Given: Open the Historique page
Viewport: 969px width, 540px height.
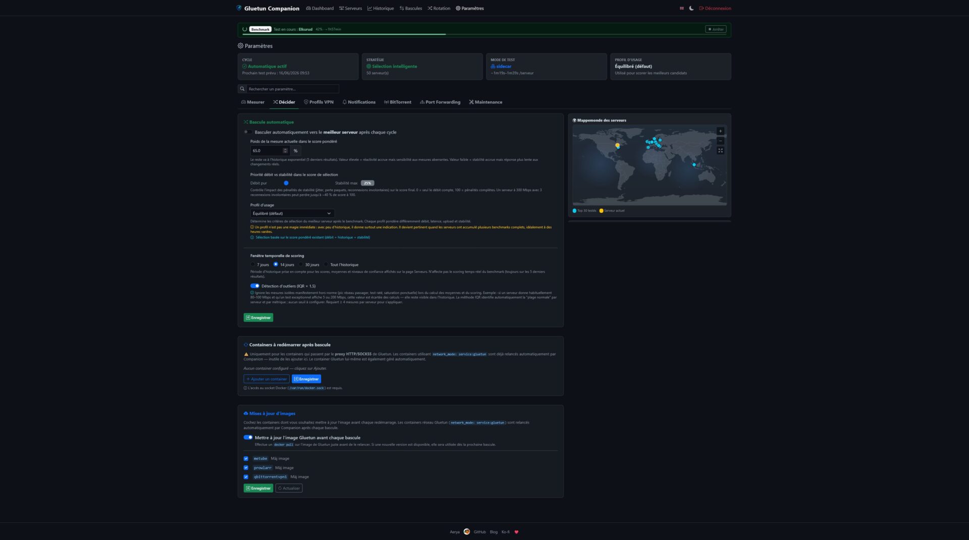Looking at the screenshot, I should click(x=381, y=8).
